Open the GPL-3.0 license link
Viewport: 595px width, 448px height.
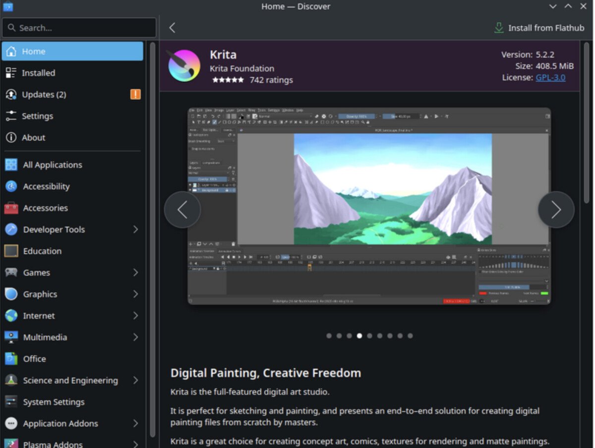click(x=550, y=77)
